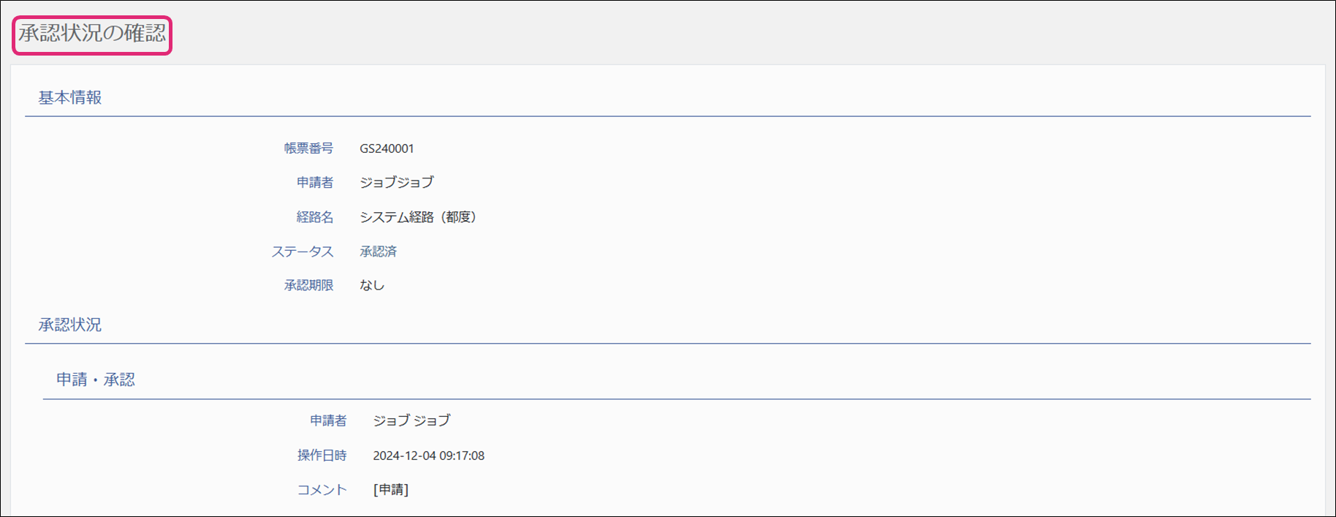Click the なし approval deadline value
The image size is (1336, 517).
click(x=372, y=285)
